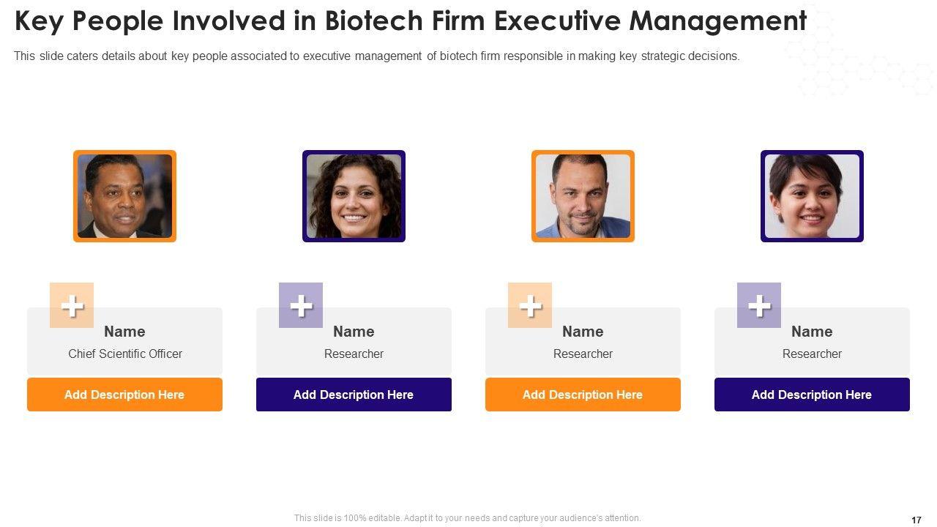Select the purple-framed photo in fourth column
The height and width of the screenshot is (527, 937).
pyautogui.click(x=812, y=196)
